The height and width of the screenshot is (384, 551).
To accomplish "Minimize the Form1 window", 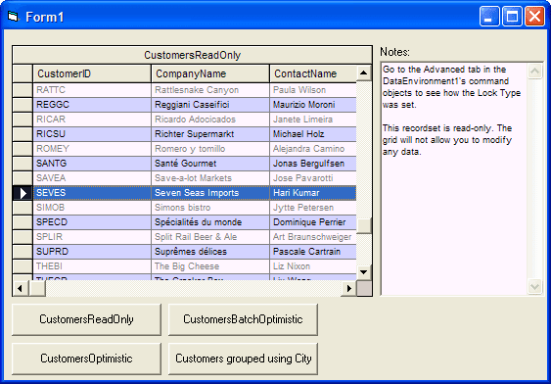I will (x=488, y=17).
